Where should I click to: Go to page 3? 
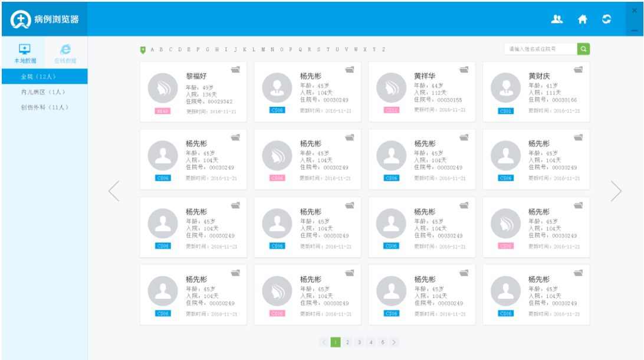359,342
